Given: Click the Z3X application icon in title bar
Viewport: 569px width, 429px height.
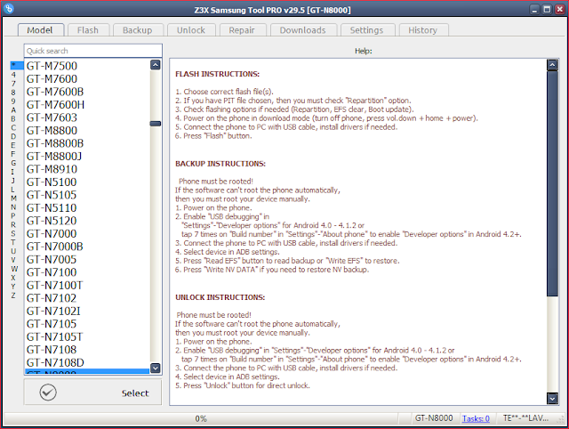Looking at the screenshot, I should 9,9.
